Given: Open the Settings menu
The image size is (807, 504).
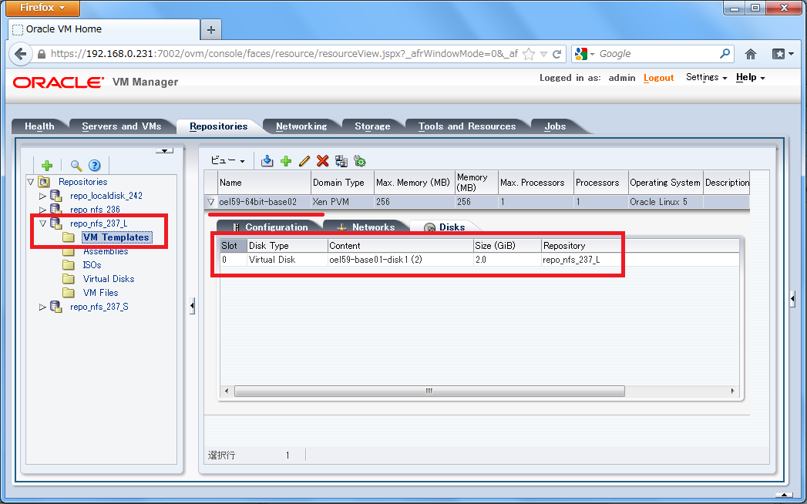Looking at the screenshot, I should pos(703,78).
